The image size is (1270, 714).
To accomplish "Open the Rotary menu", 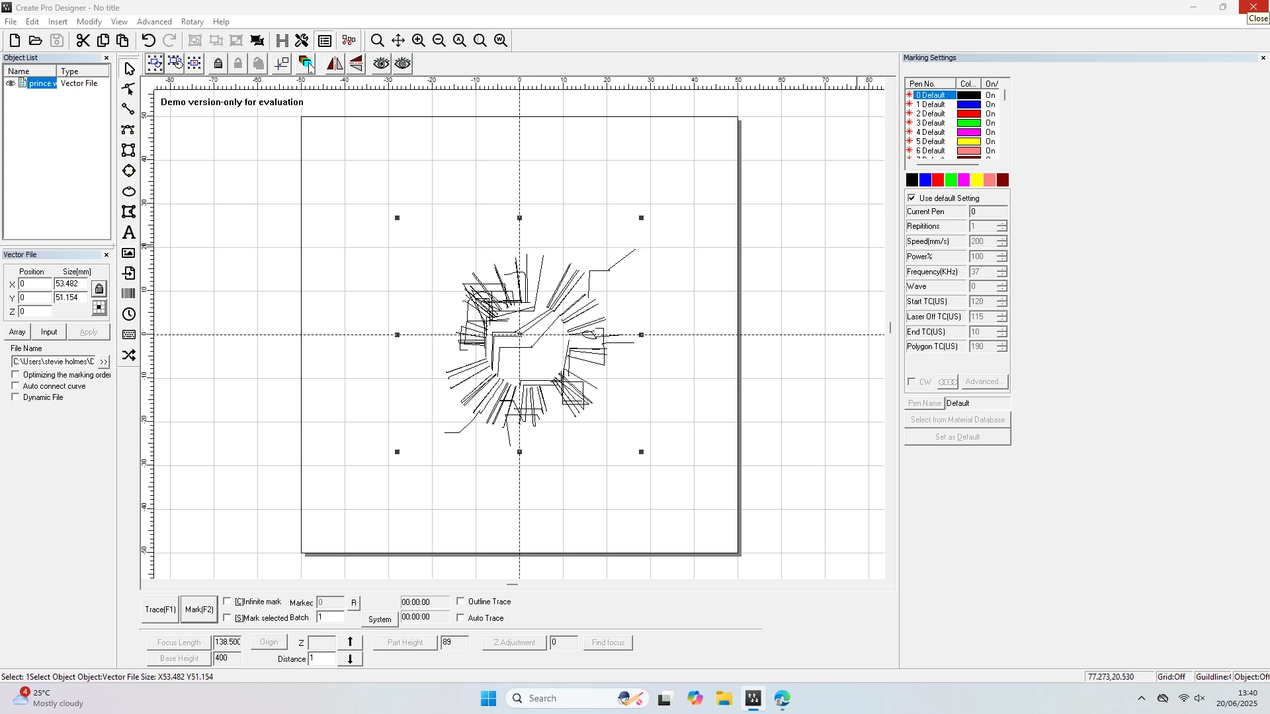I will pos(192,22).
